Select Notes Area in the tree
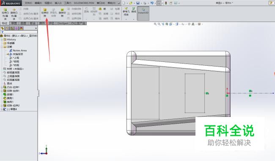 [x=19, y=50]
